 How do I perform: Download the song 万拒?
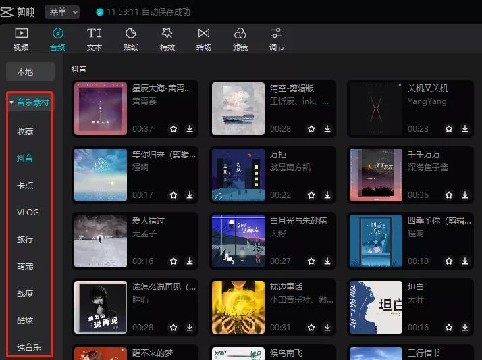coord(327,195)
